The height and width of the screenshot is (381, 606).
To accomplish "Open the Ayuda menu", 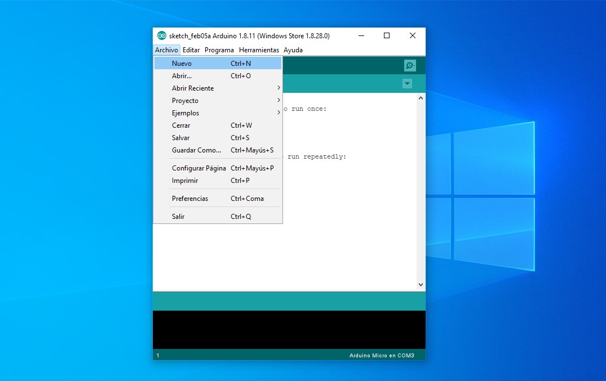I will pos(293,50).
